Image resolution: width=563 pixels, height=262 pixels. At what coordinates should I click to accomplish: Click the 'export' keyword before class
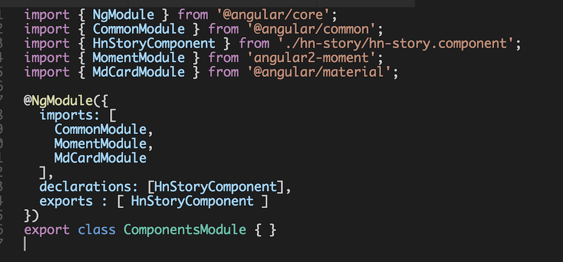point(47,230)
